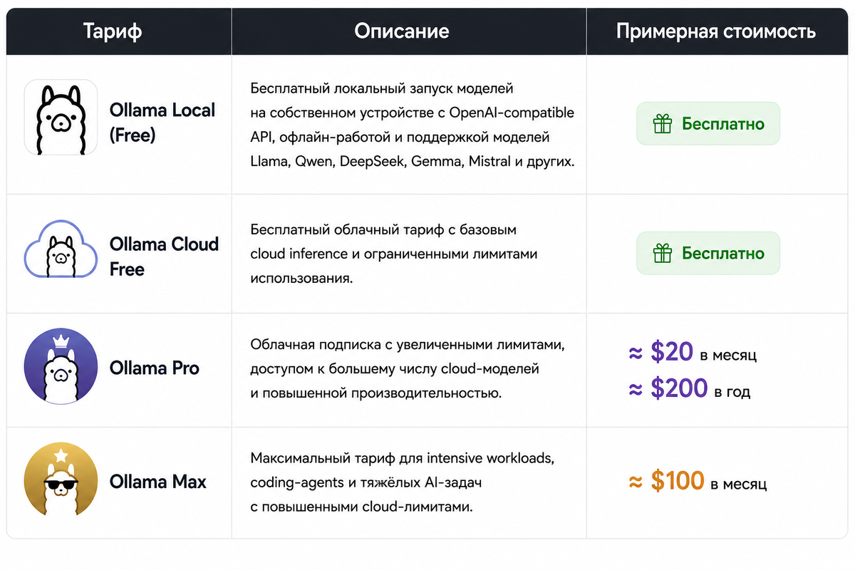Click the Ollama Local (Free) plan name

pos(162,122)
